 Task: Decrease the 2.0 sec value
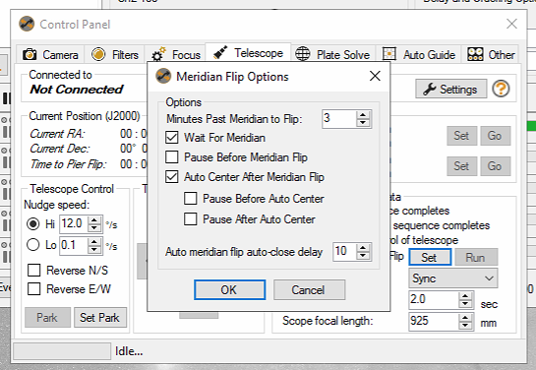coord(465,304)
